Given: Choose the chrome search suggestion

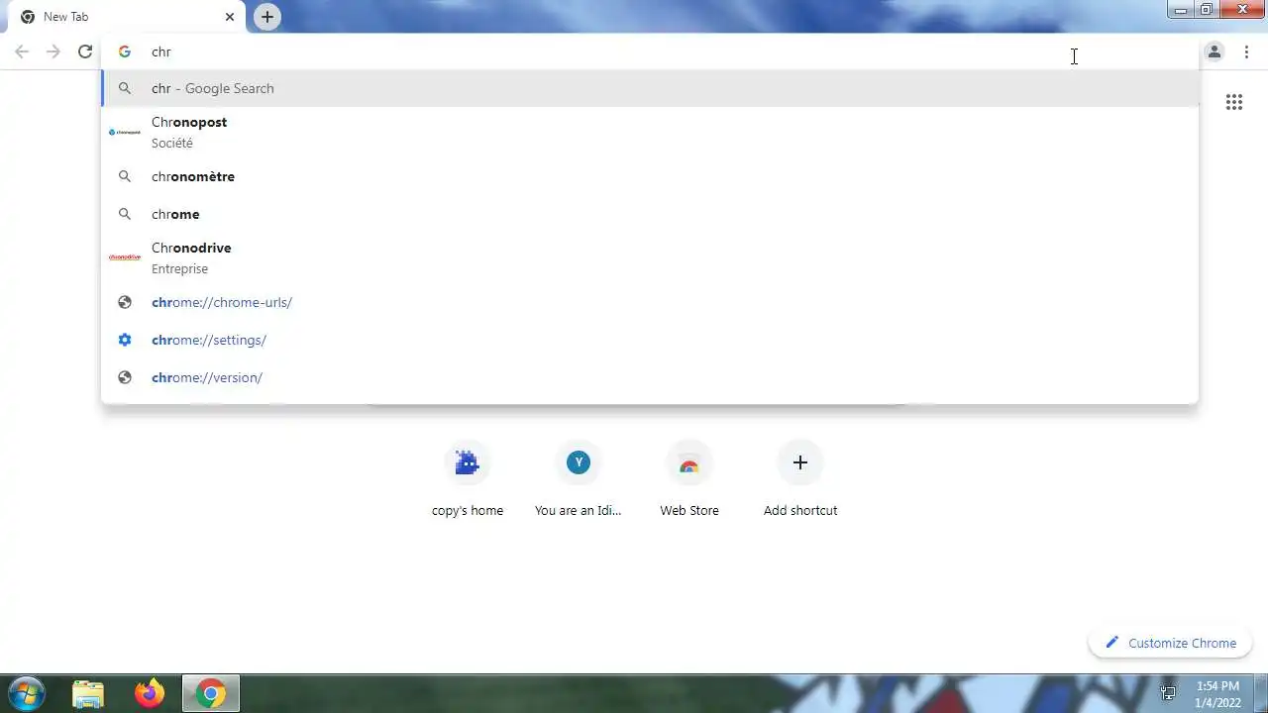Looking at the screenshot, I should click(x=650, y=214).
